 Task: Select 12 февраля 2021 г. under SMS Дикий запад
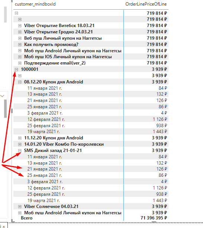coord(46,188)
